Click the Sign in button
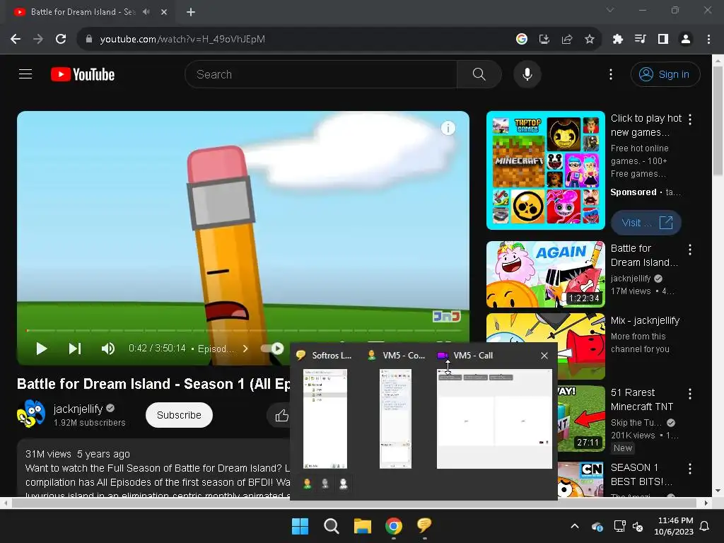 click(665, 74)
